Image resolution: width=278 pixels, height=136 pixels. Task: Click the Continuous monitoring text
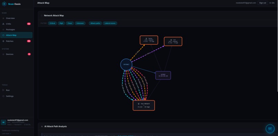click(x=10, y=130)
